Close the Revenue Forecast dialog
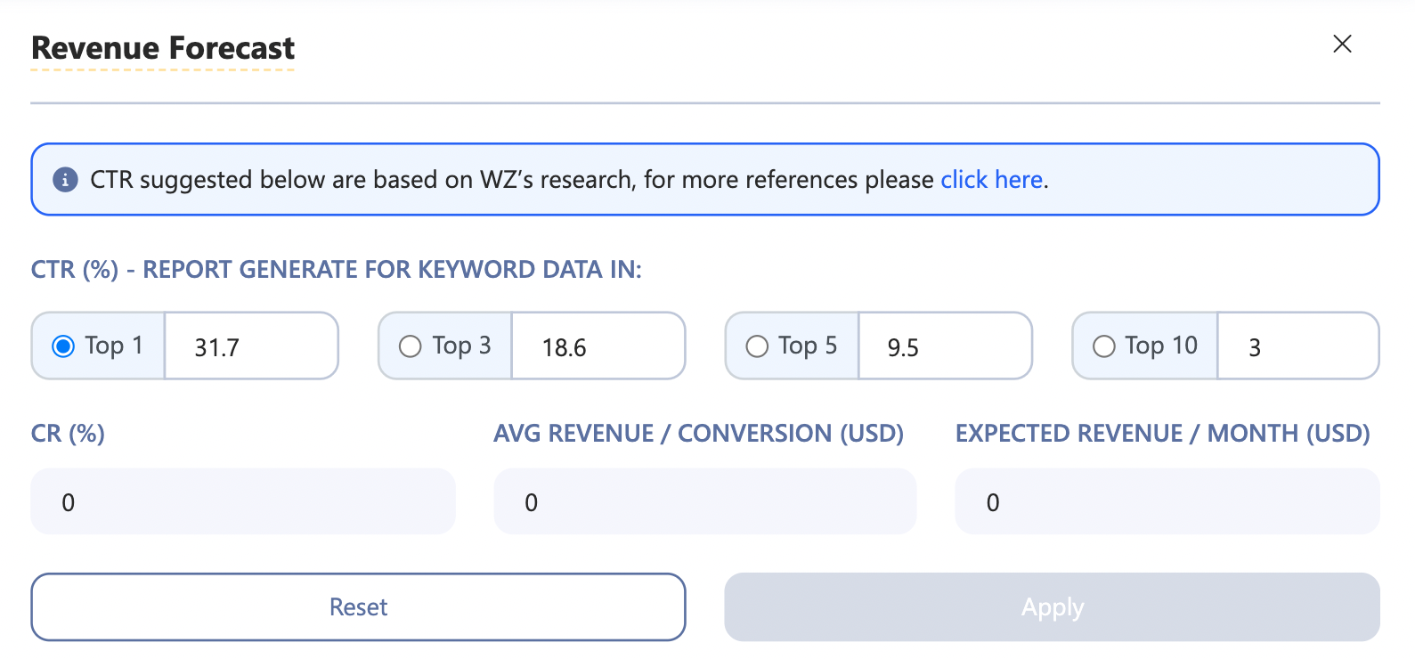The width and height of the screenshot is (1415, 659). (1342, 44)
